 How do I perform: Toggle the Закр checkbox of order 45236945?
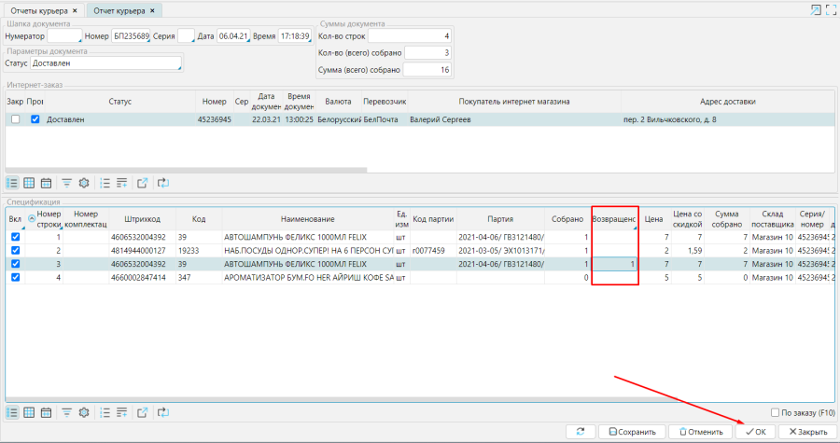point(14,119)
